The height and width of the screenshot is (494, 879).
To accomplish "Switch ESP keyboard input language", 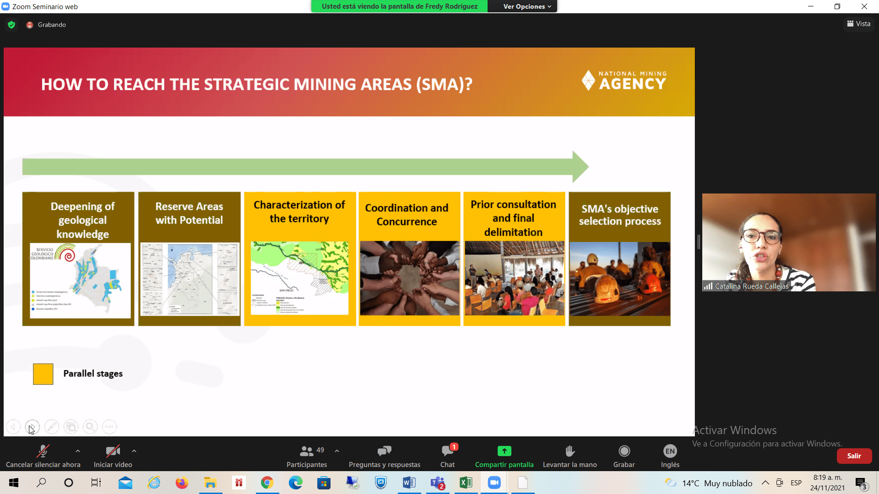I will click(796, 483).
